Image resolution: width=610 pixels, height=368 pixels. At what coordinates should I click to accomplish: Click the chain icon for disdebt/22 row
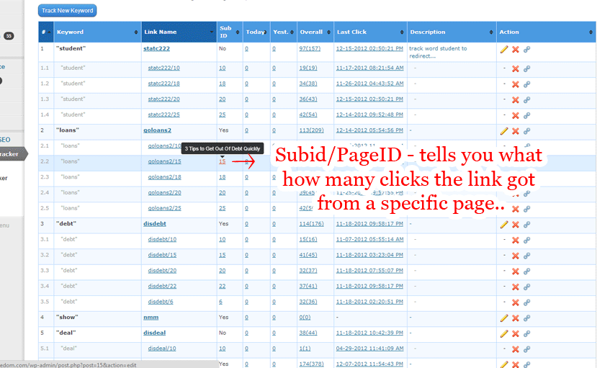526,287
